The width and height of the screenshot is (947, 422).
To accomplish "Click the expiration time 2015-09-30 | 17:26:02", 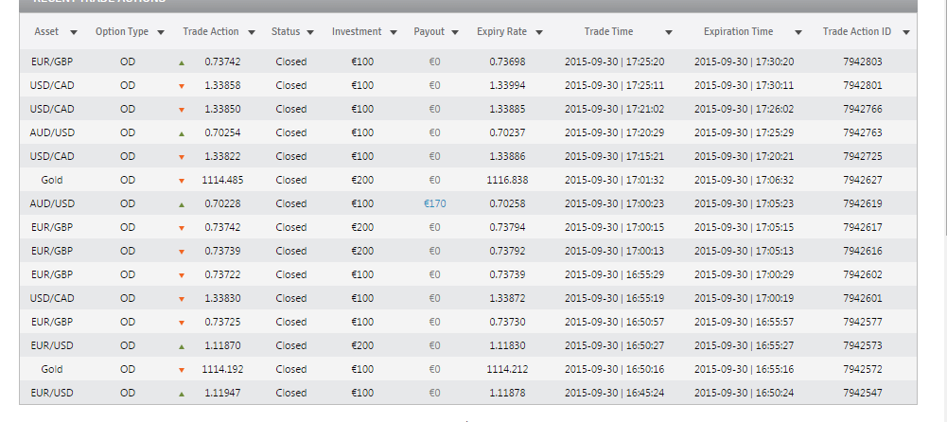I will 744,109.
